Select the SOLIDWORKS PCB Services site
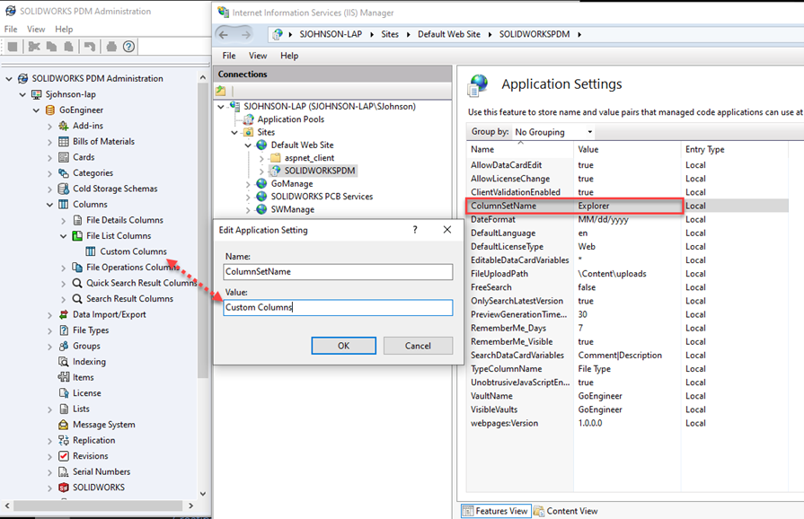 click(x=322, y=197)
